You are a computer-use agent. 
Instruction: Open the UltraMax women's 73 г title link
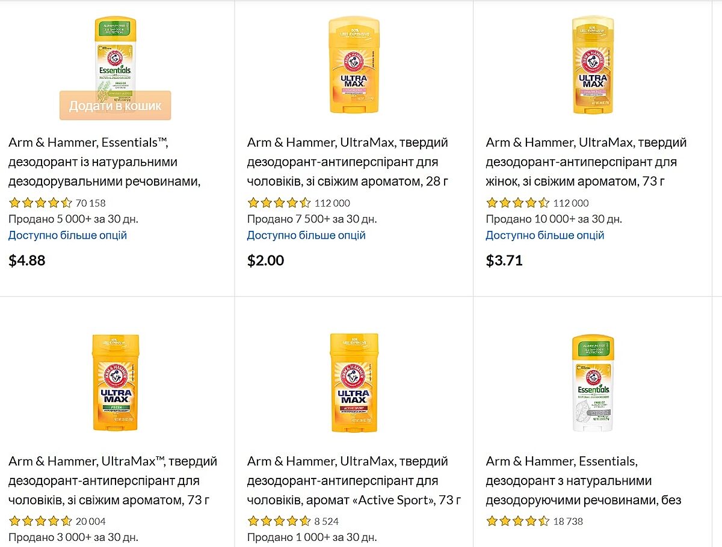pyautogui.click(x=586, y=162)
